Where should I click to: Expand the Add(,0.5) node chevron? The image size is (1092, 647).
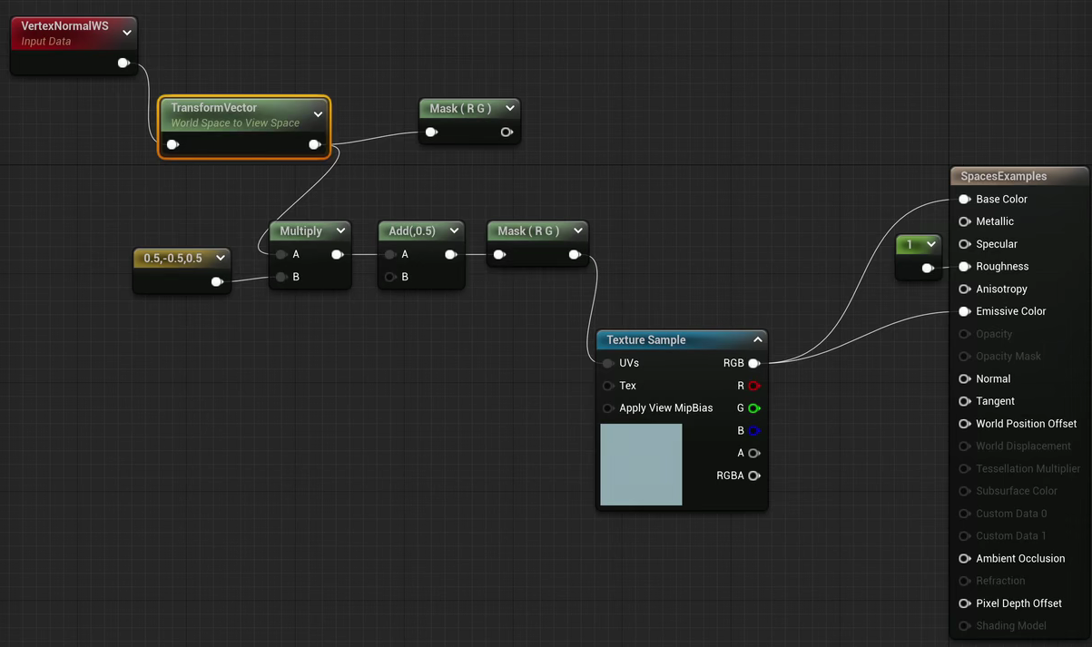pyautogui.click(x=454, y=230)
